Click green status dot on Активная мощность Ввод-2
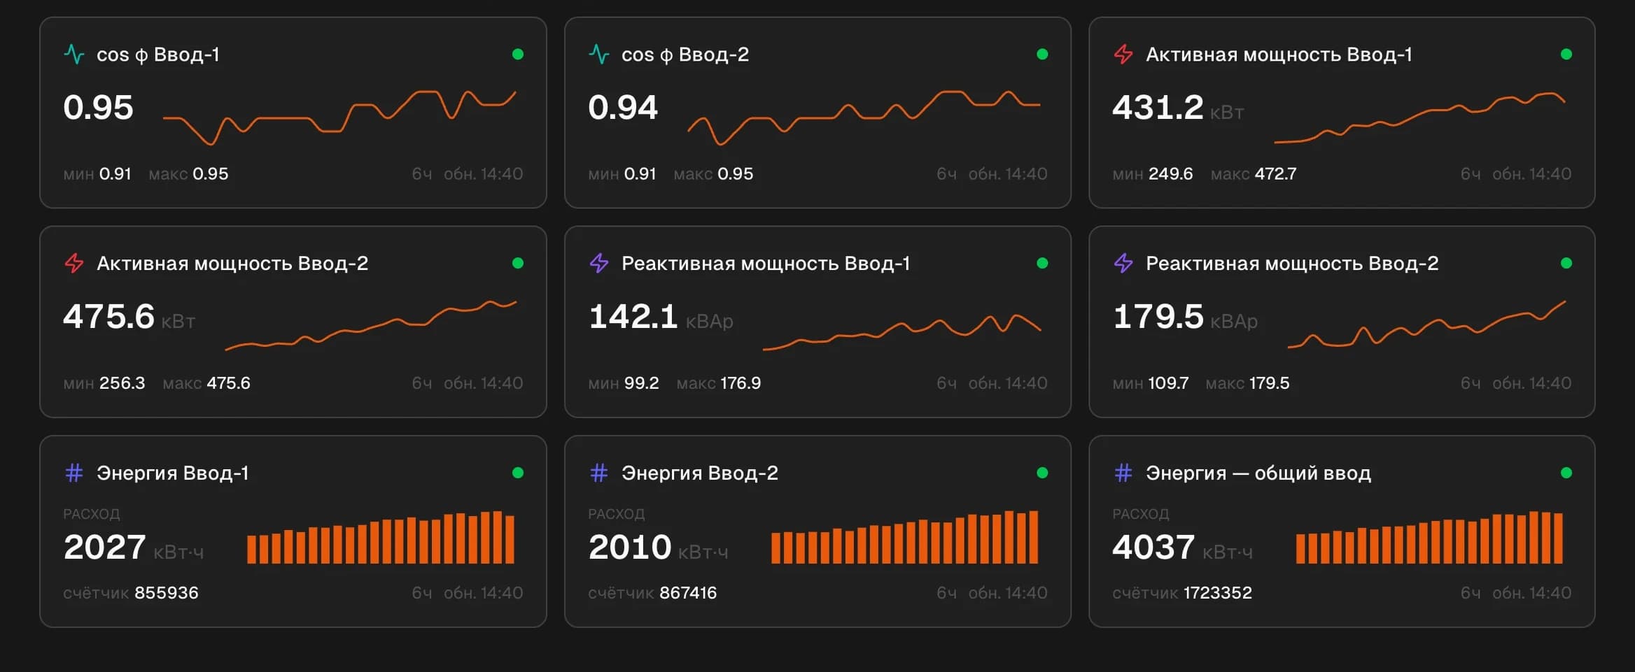1635x672 pixels. click(x=518, y=263)
